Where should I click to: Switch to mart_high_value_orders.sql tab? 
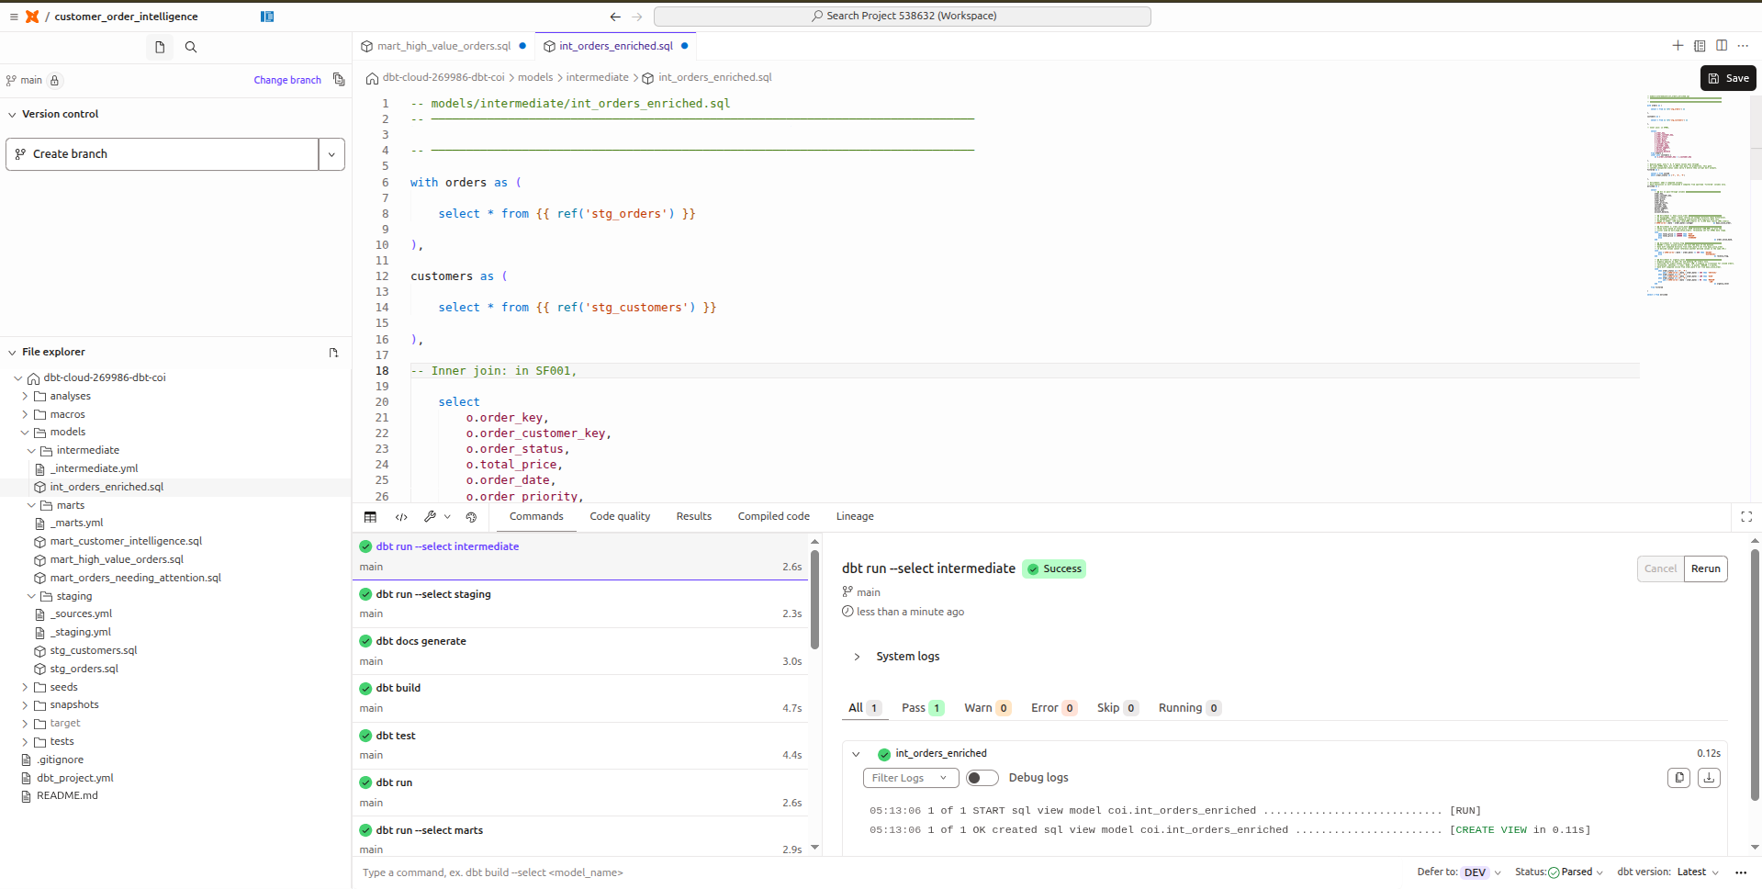click(443, 46)
